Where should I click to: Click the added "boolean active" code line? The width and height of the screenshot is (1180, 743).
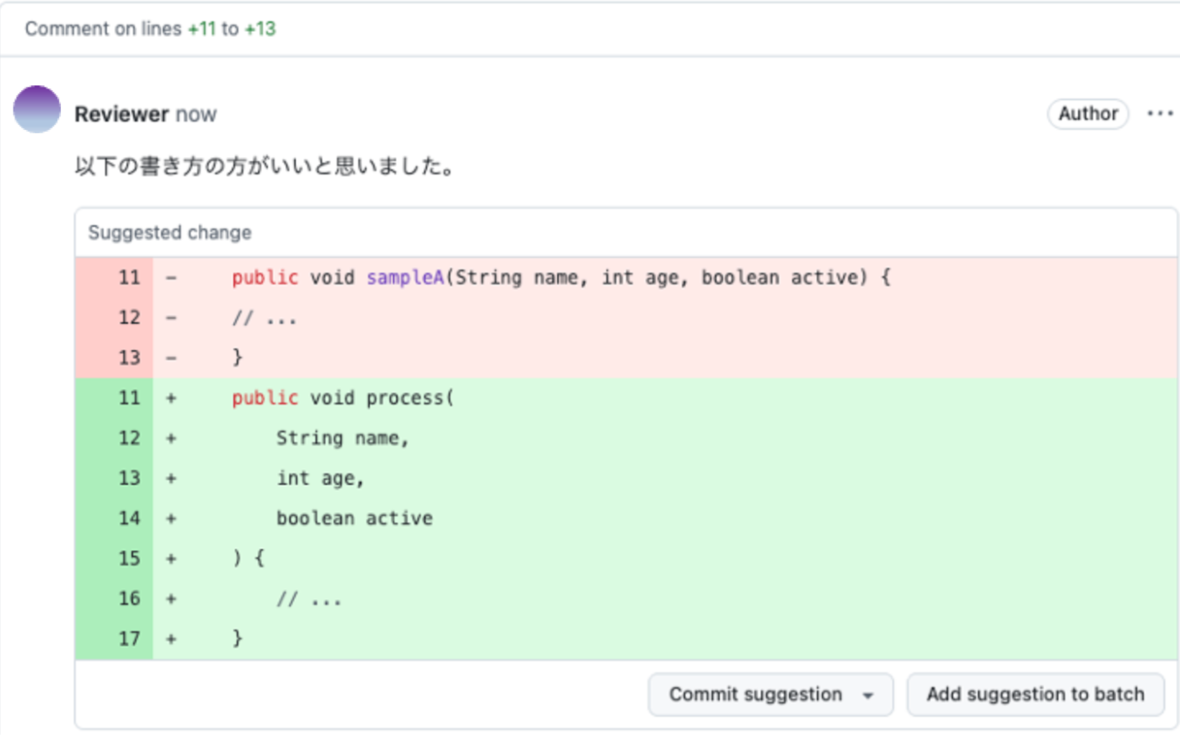(354, 519)
